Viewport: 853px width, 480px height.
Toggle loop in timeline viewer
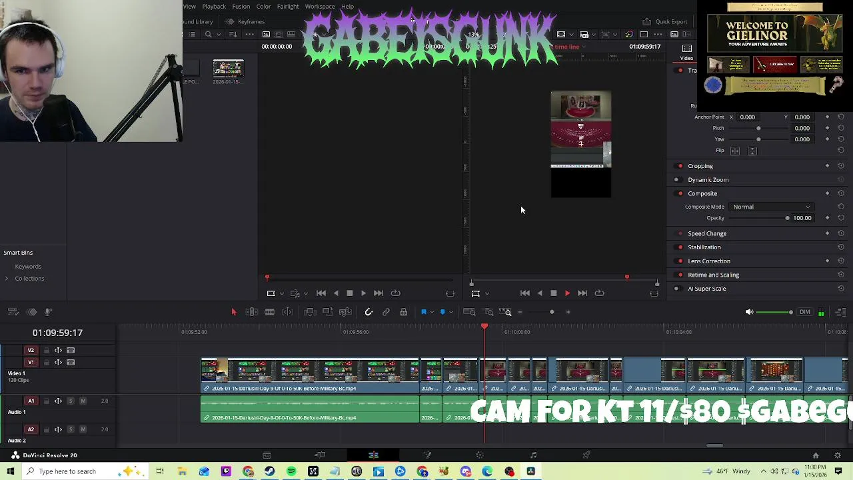pos(599,293)
